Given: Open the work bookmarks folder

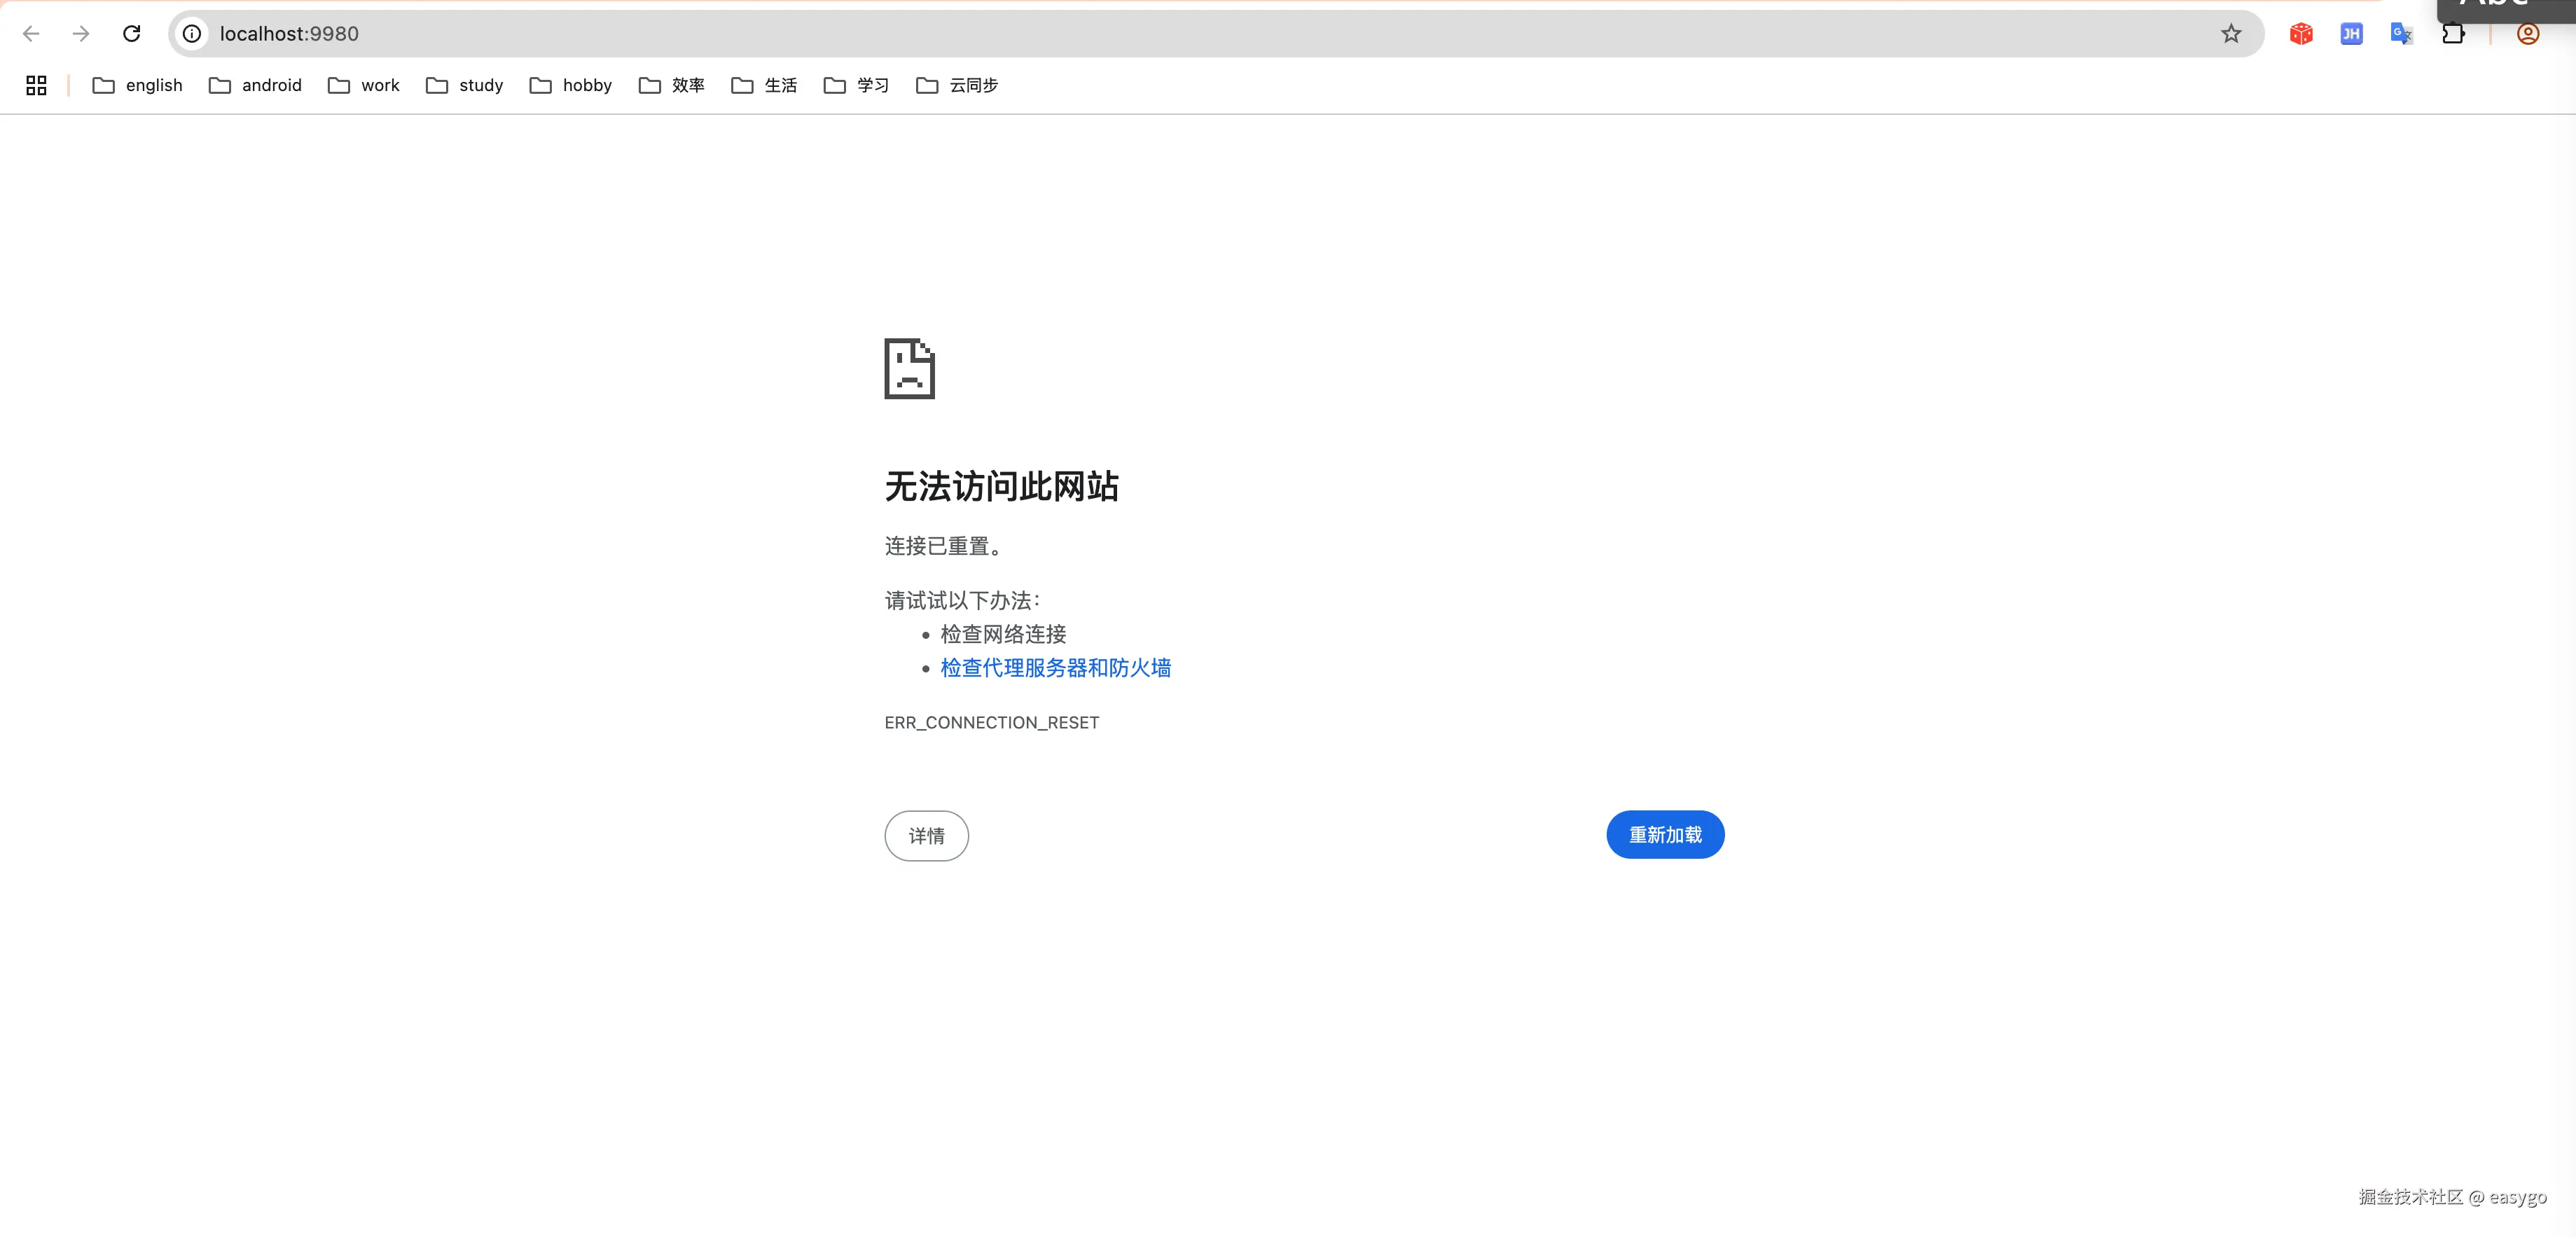Looking at the screenshot, I should 364,85.
